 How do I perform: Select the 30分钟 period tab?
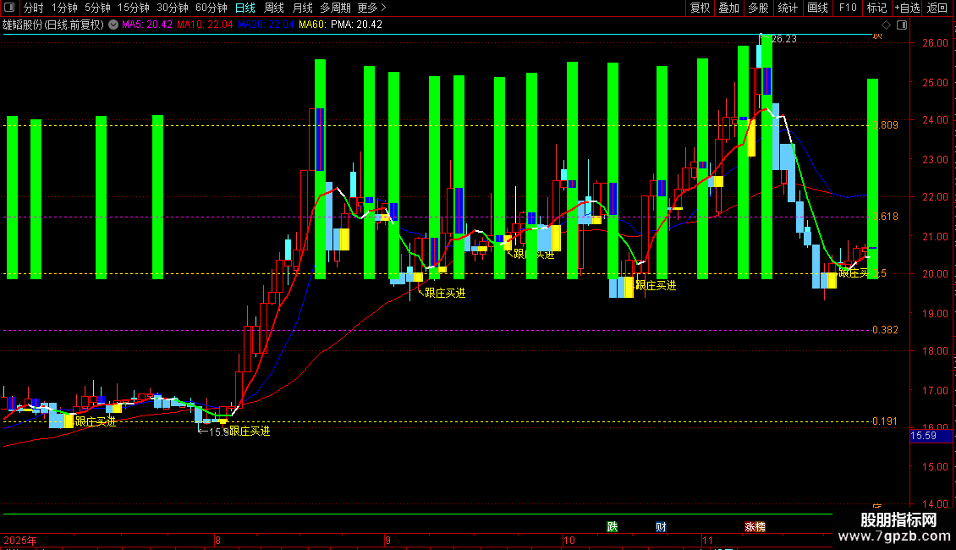(173, 8)
